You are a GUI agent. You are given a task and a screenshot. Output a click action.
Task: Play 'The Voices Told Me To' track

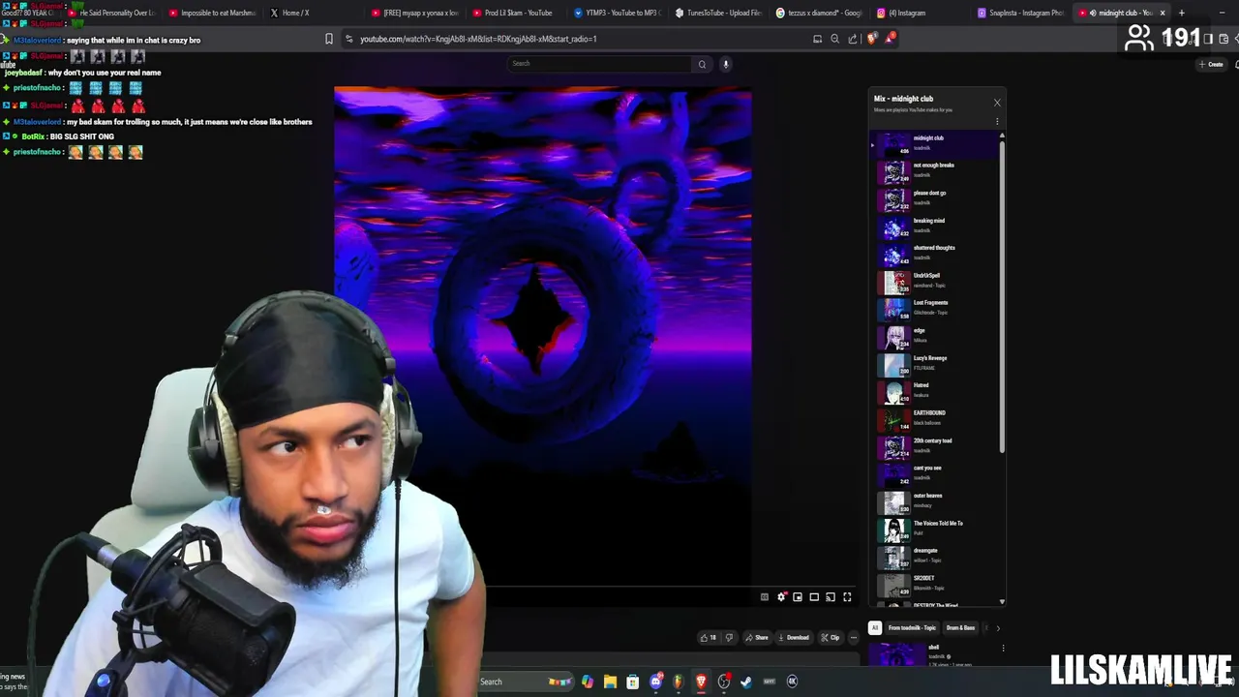click(x=934, y=529)
